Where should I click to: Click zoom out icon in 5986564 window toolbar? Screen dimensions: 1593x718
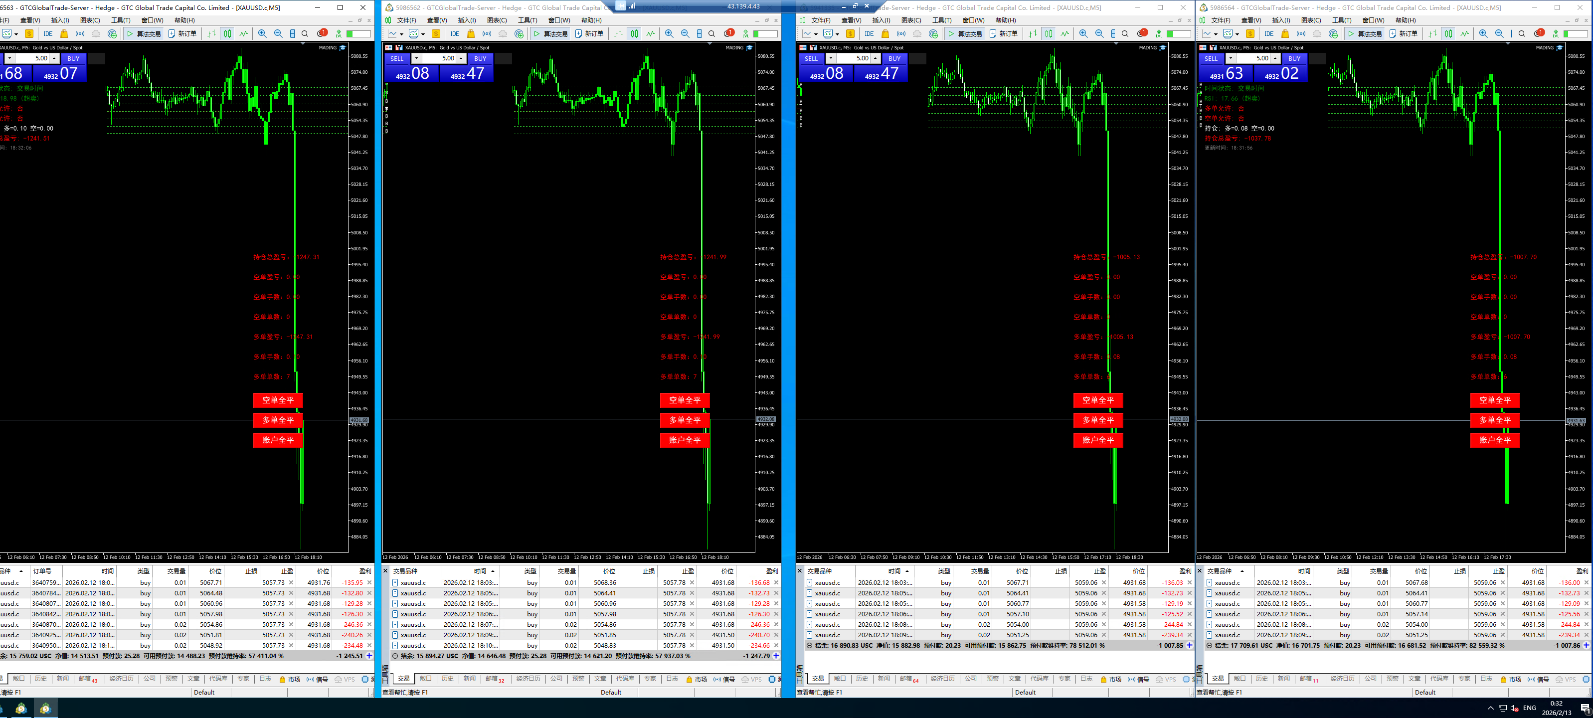(x=1499, y=33)
